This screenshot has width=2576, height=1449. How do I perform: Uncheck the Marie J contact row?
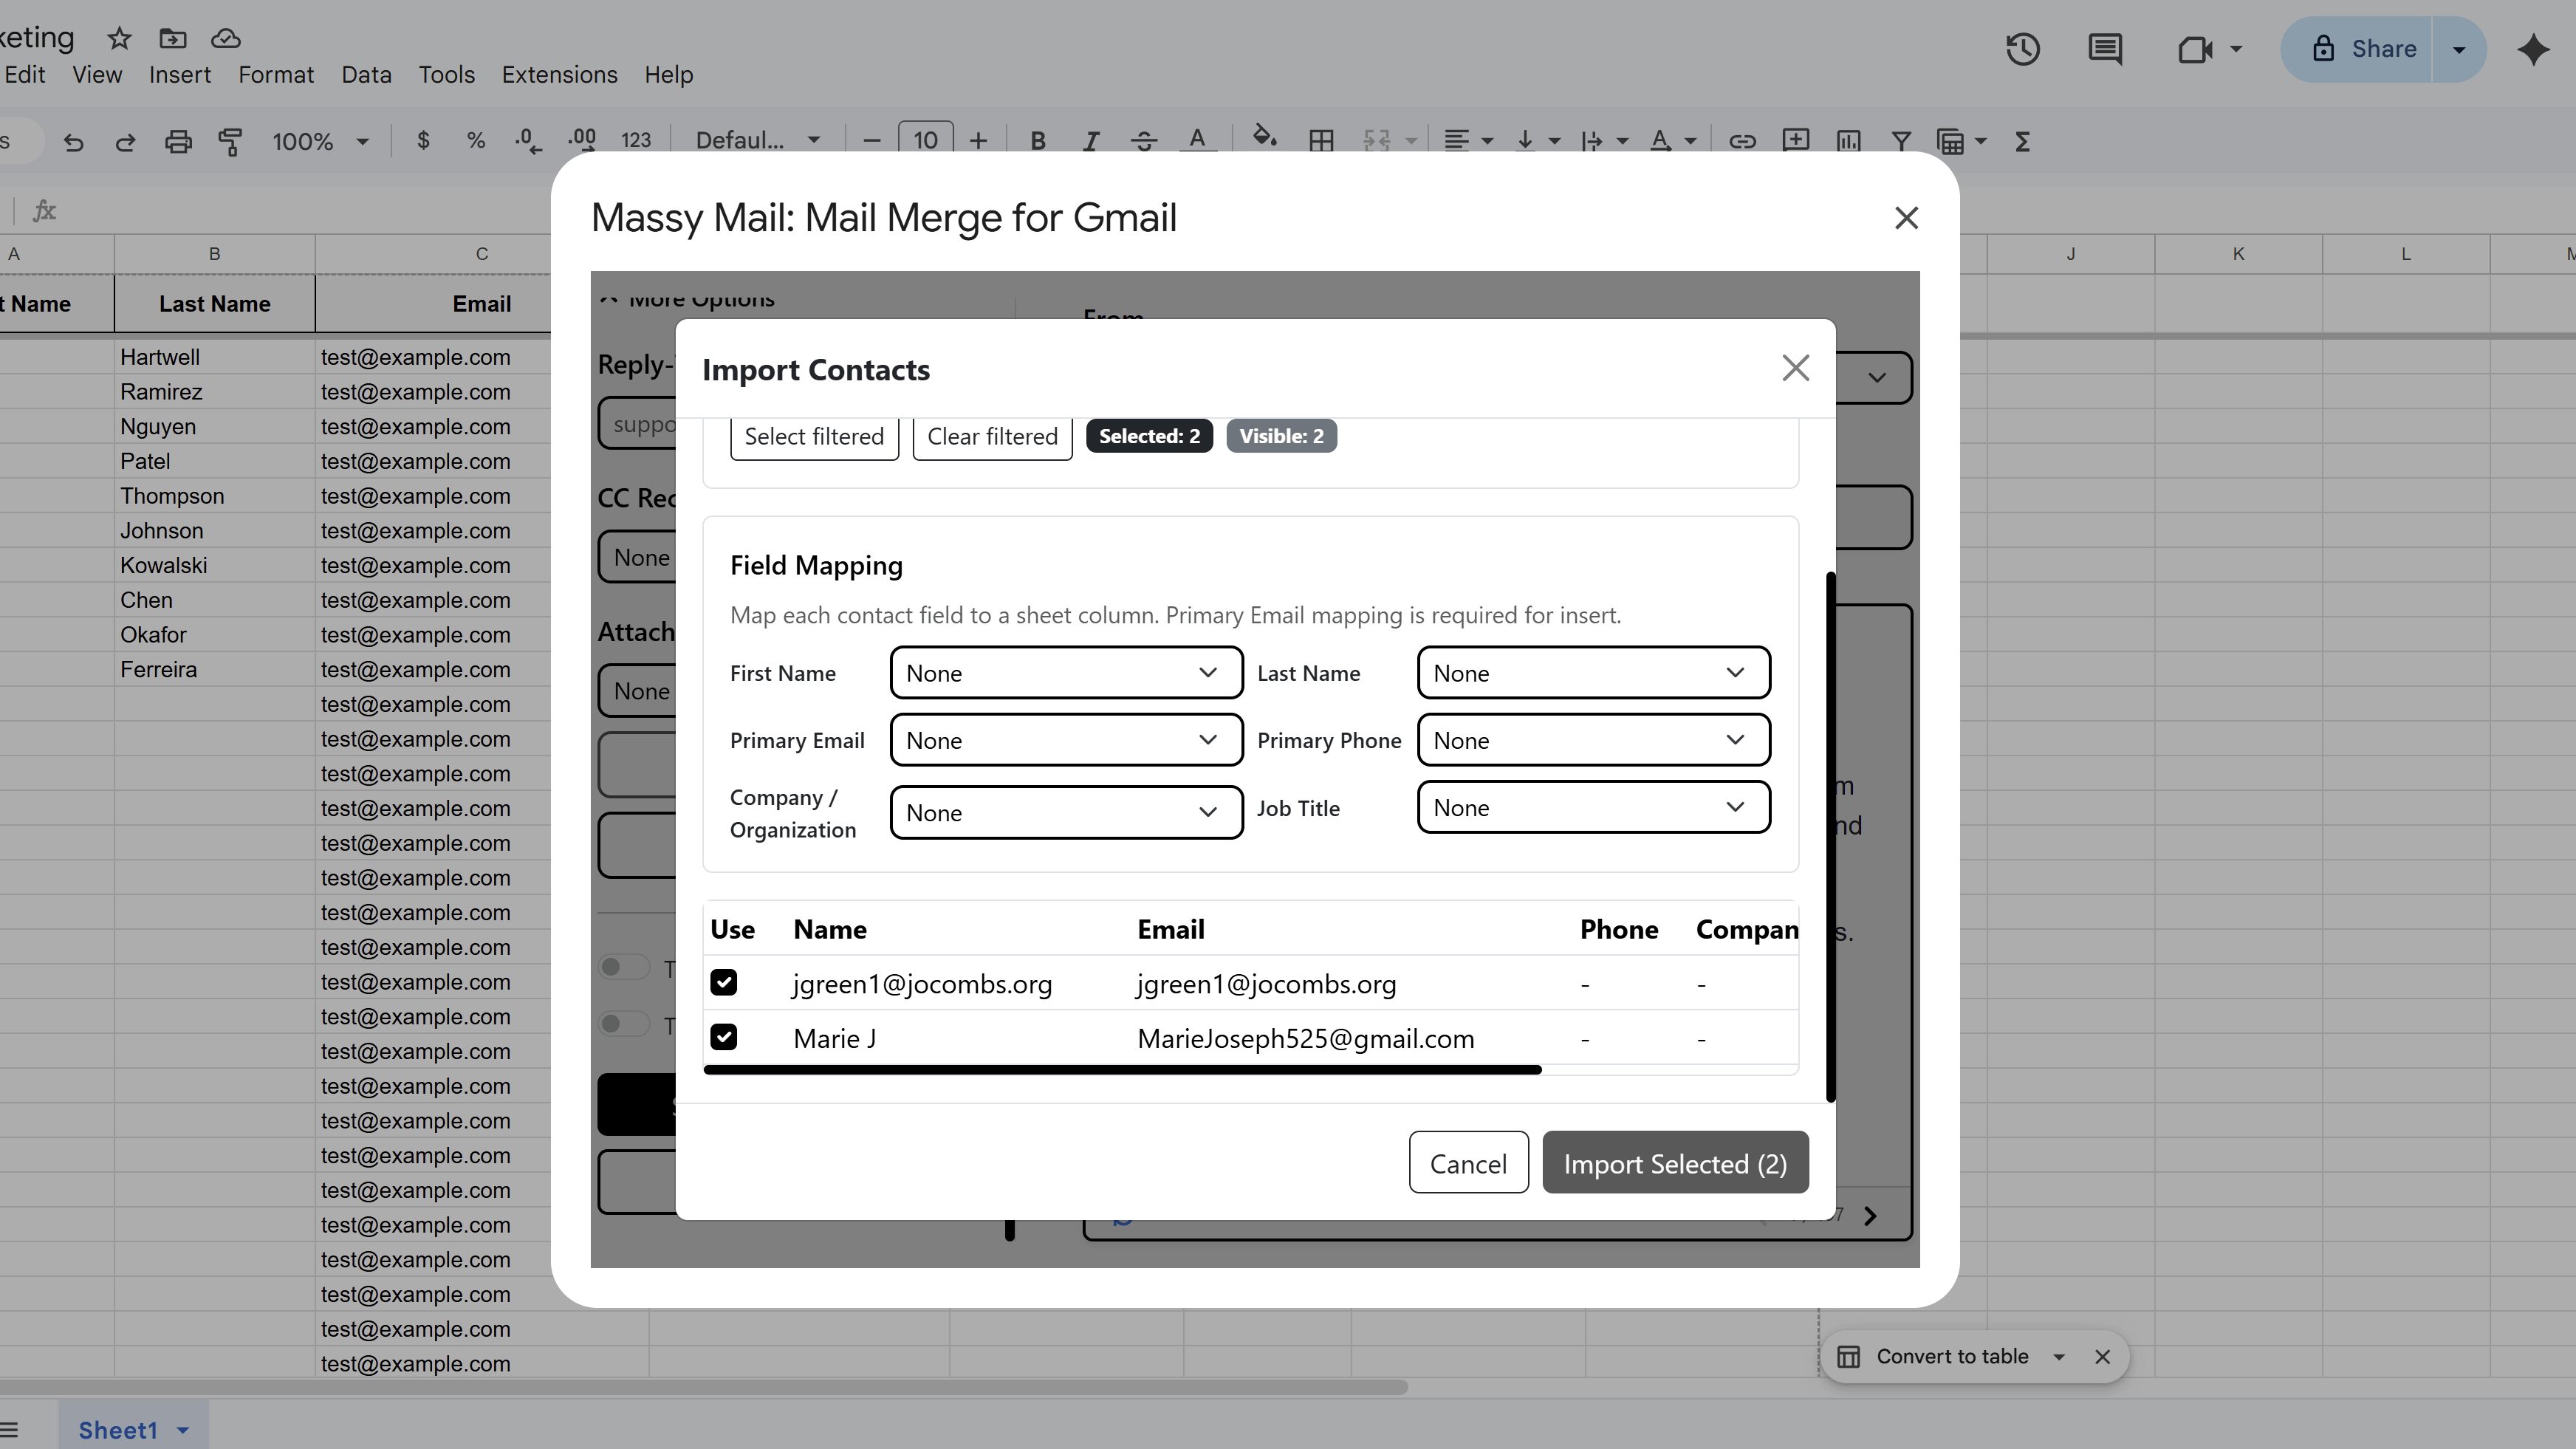[724, 1038]
